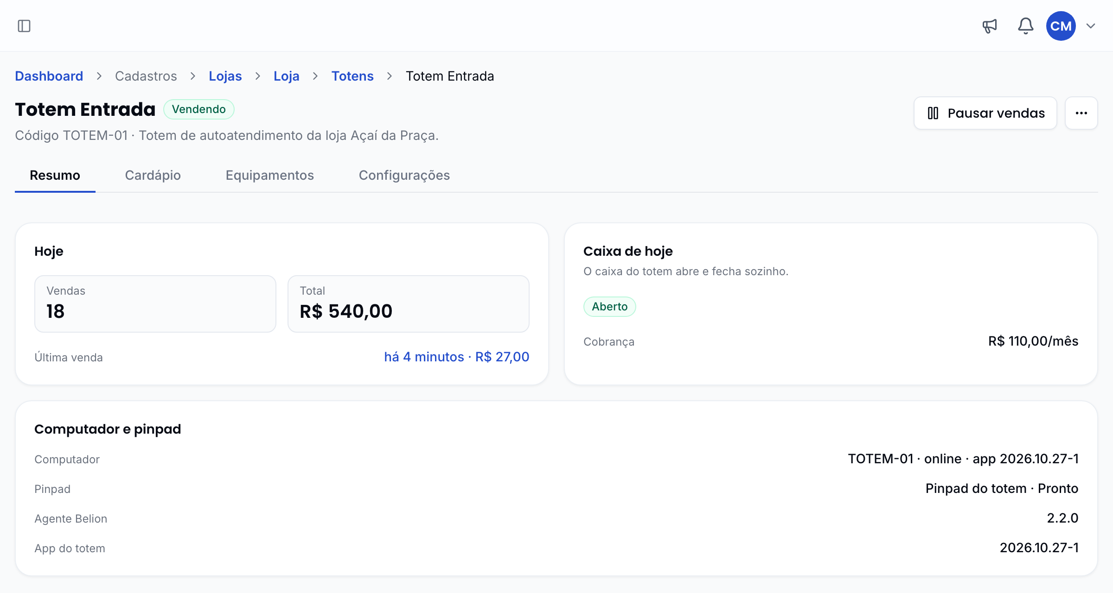1113x593 pixels.
Task: Click Pinpad do totem · Pronto value
Action: [1002, 488]
